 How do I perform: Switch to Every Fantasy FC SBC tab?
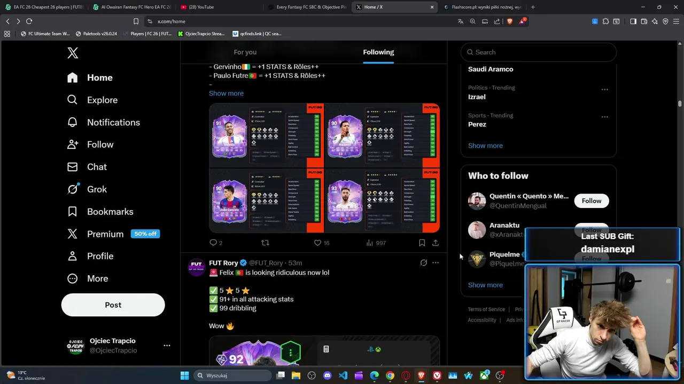tap(307, 7)
